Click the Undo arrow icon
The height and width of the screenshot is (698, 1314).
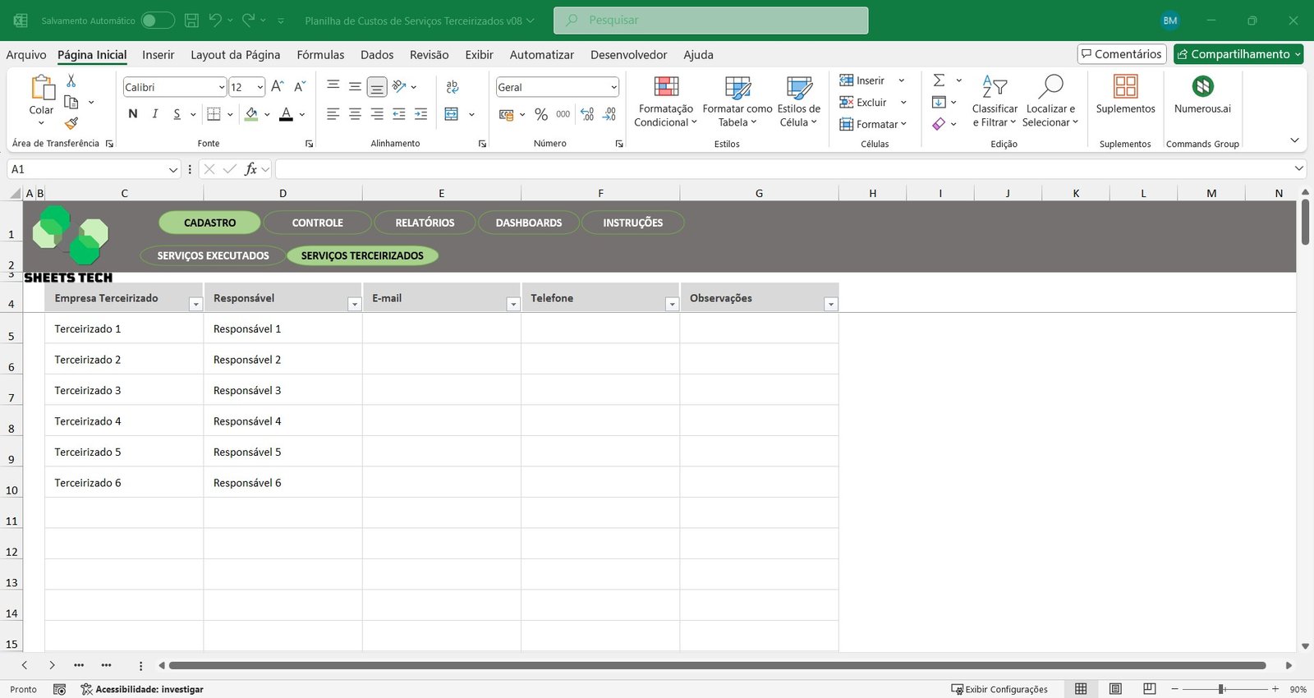pyautogui.click(x=215, y=21)
